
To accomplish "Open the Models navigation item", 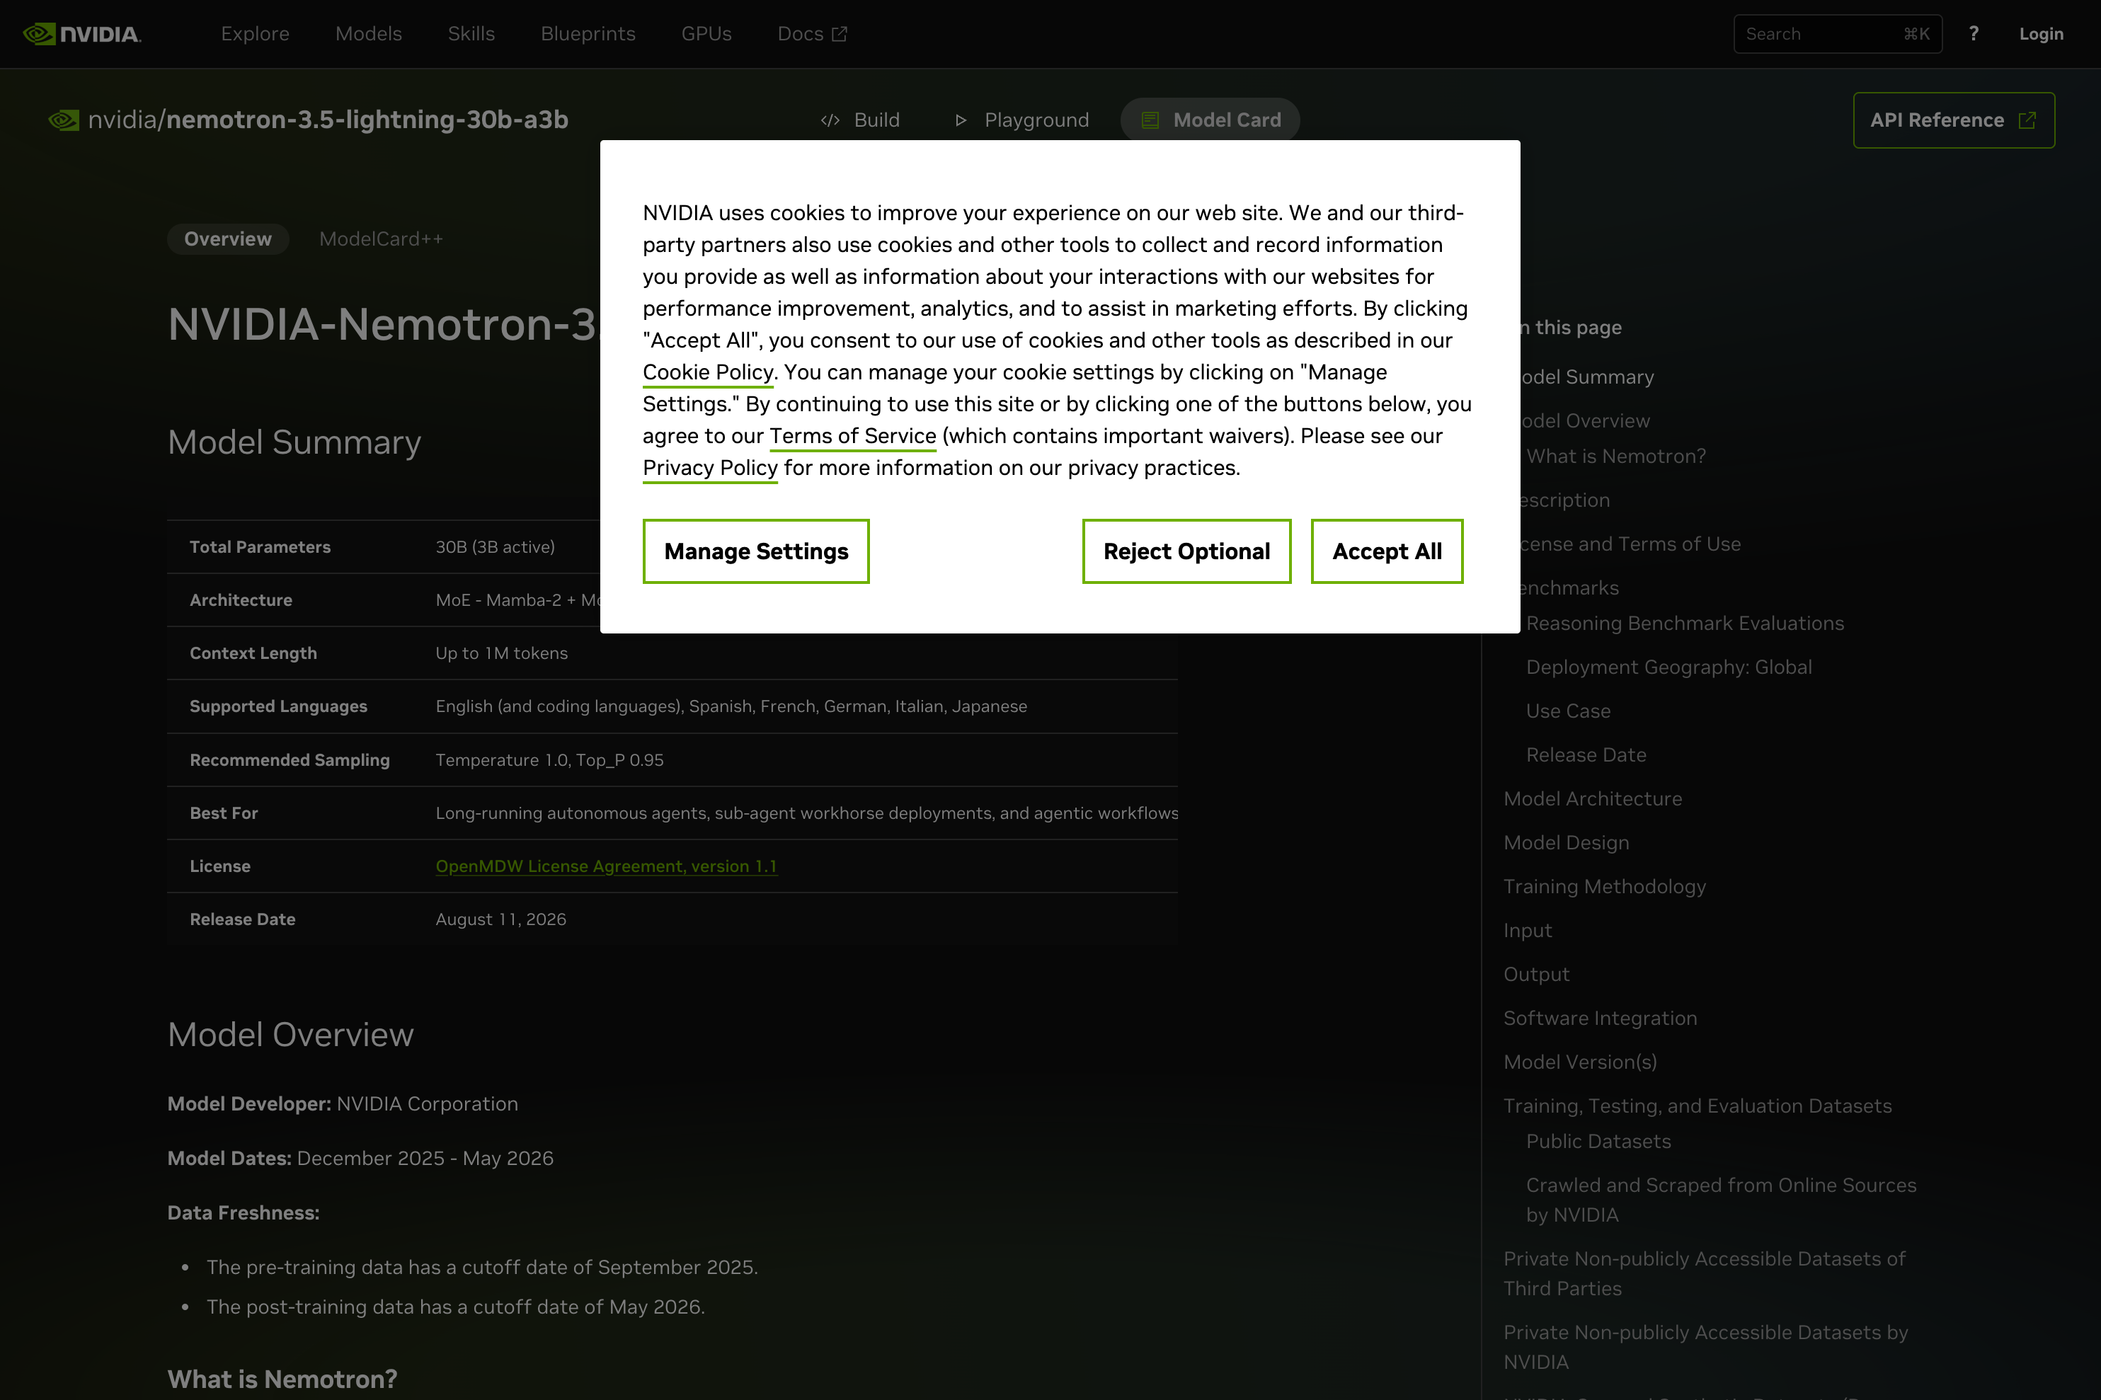I will 369,34.
